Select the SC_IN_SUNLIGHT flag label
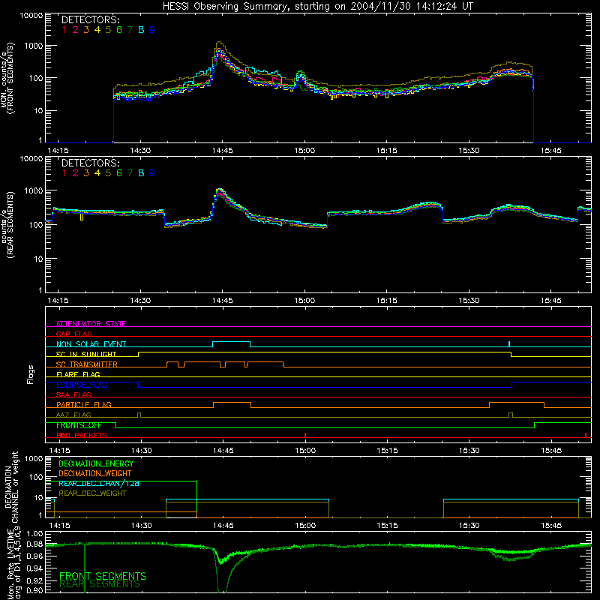The image size is (600, 600). click(86, 354)
